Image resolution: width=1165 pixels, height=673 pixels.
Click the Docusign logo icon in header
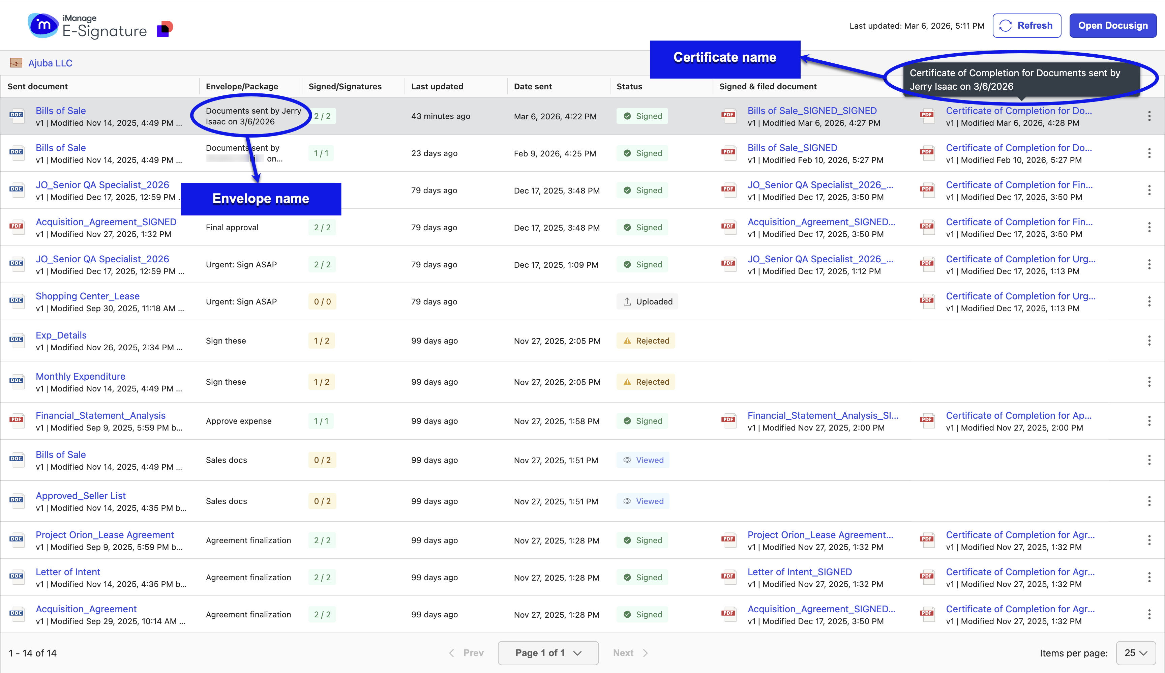pyautogui.click(x=165, y=29)
